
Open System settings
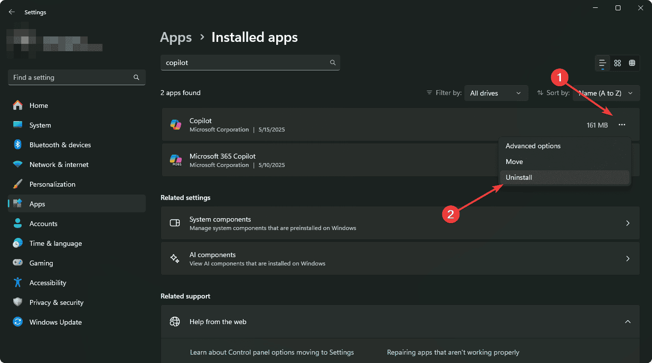77,125
